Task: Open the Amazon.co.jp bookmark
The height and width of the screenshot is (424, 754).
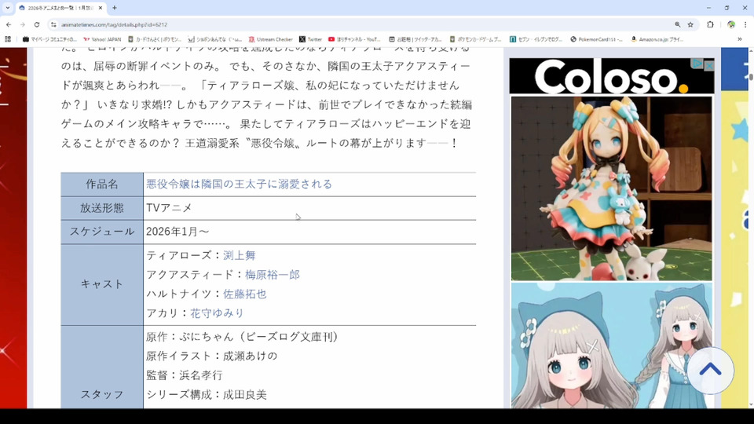Action: coord(657,39)
